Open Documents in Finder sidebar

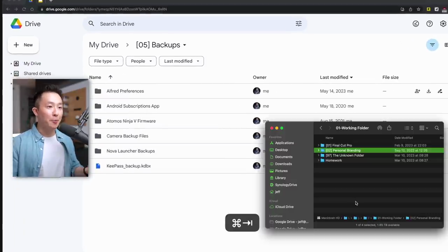click(x=281, y=157)
